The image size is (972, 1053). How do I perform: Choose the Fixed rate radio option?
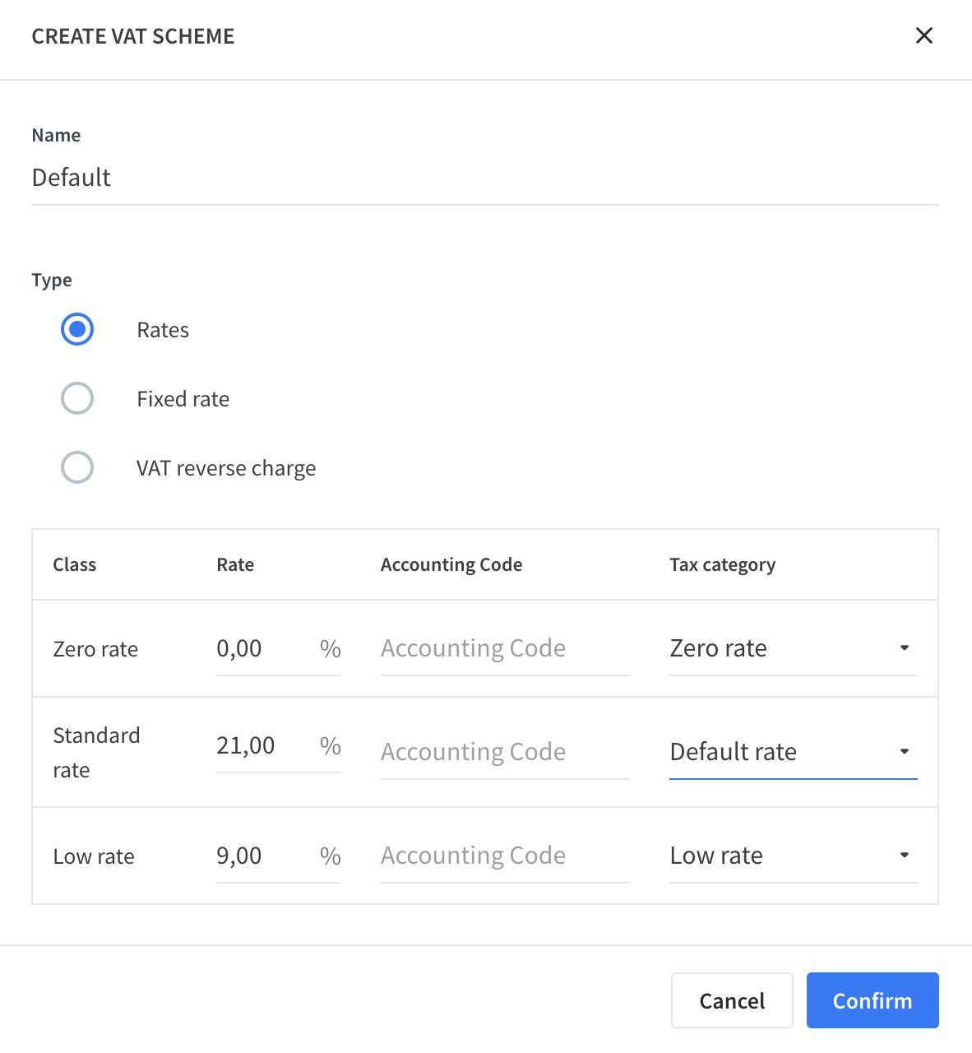coord(77,399)
